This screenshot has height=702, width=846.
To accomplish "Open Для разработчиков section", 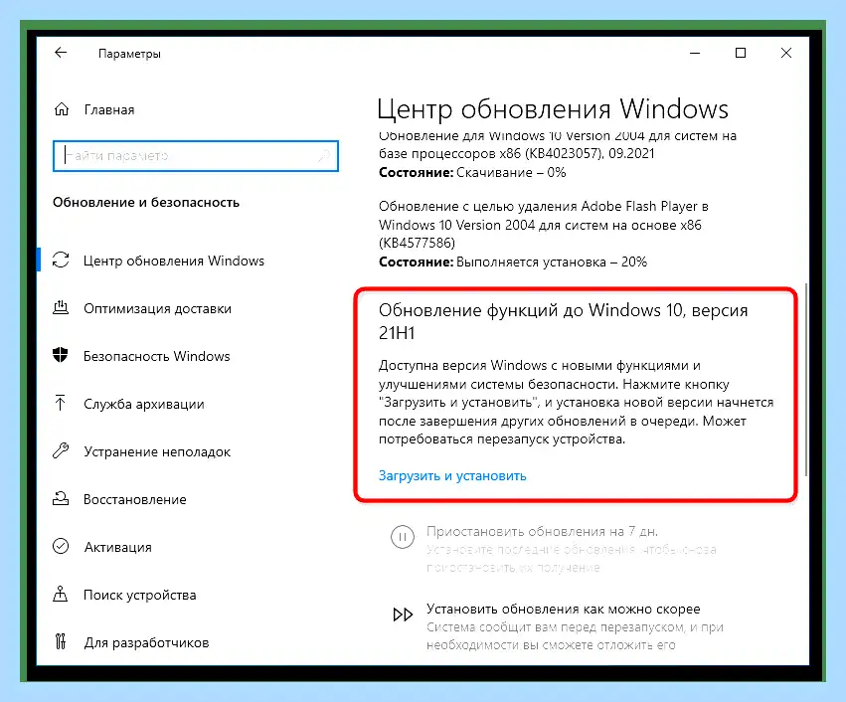I will (x=146, y=642).
